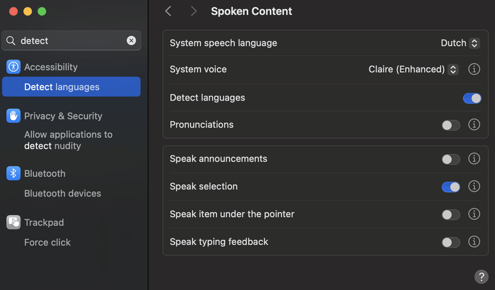The height and width of the screenshot is (290, 495).
Task: Open info for Pronunciations
Action: [474, 125]
